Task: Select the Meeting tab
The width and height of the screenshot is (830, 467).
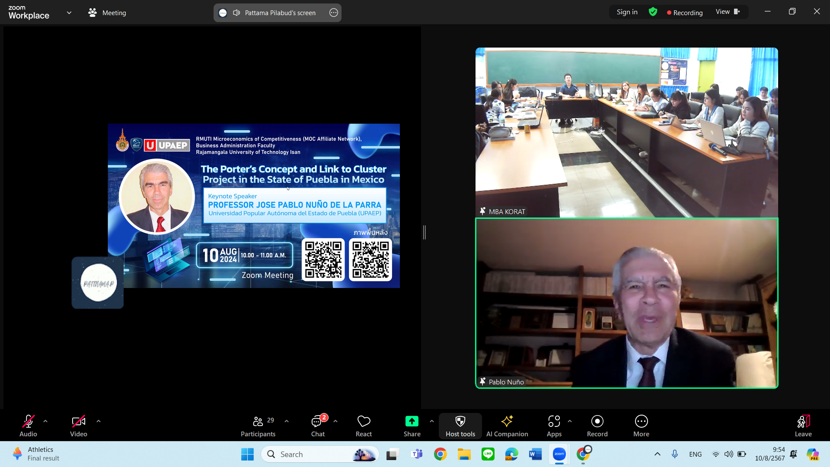Action: click(x=107, y=13)
